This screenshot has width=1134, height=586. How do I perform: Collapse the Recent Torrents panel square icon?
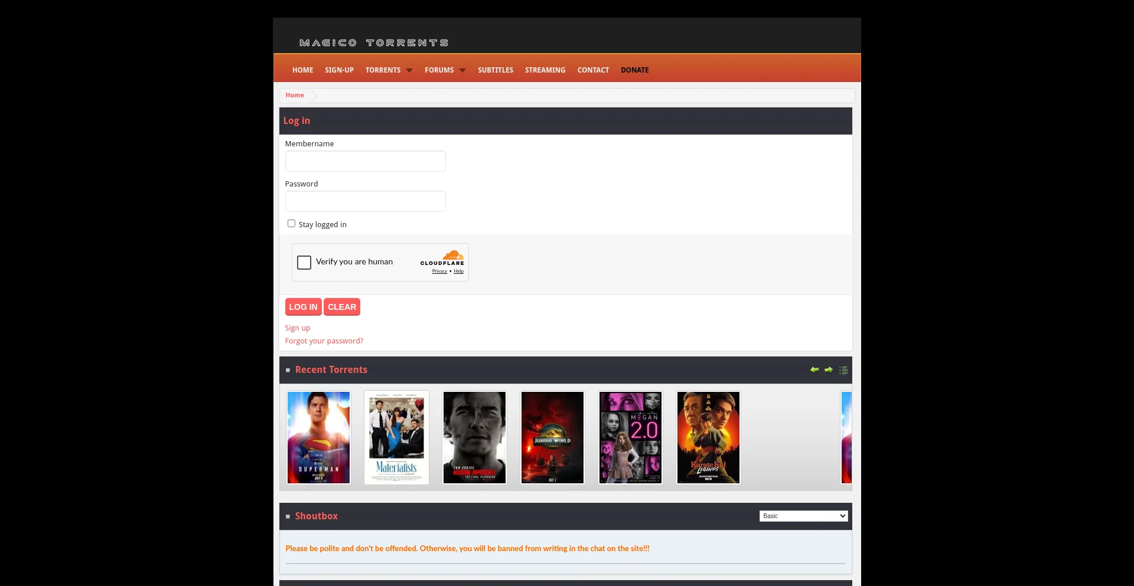click(288, 370)
